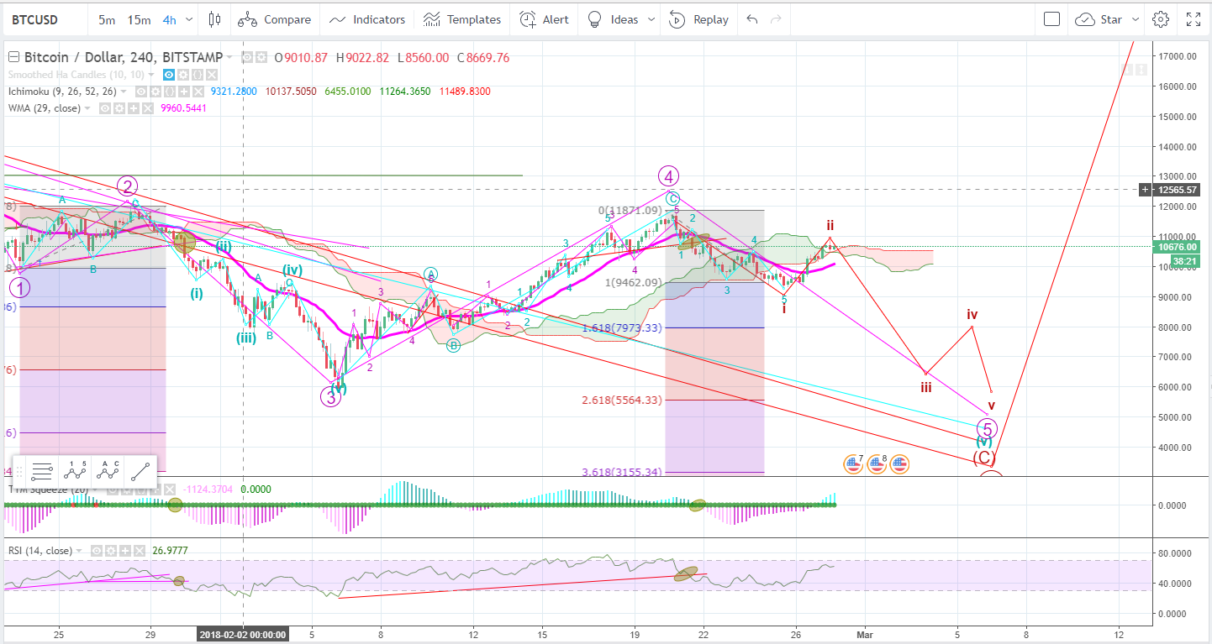Open chart settings gear in top toolbar

click(1161, 19)
